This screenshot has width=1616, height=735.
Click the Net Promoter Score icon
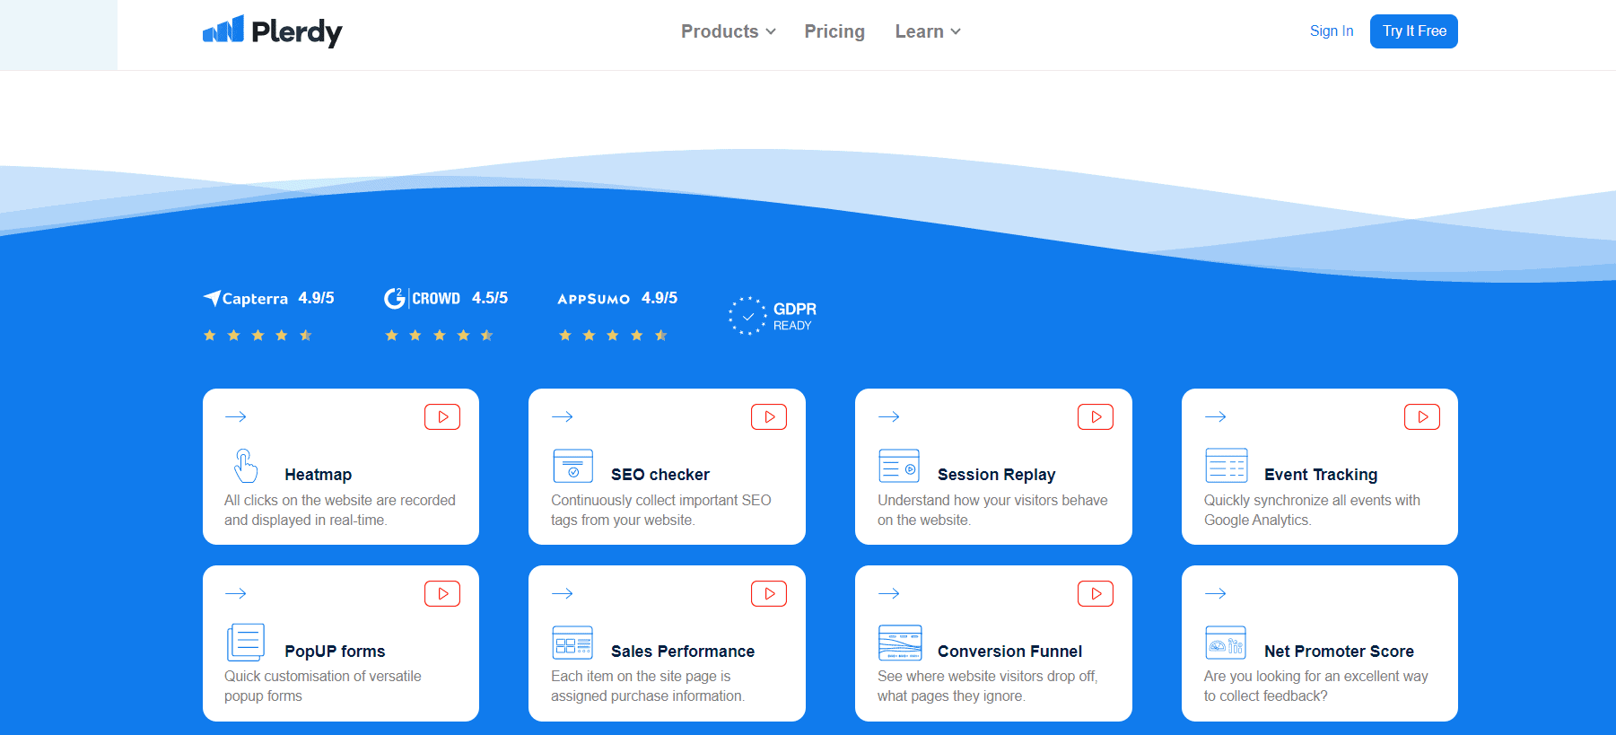click(x=1226, y=643)
